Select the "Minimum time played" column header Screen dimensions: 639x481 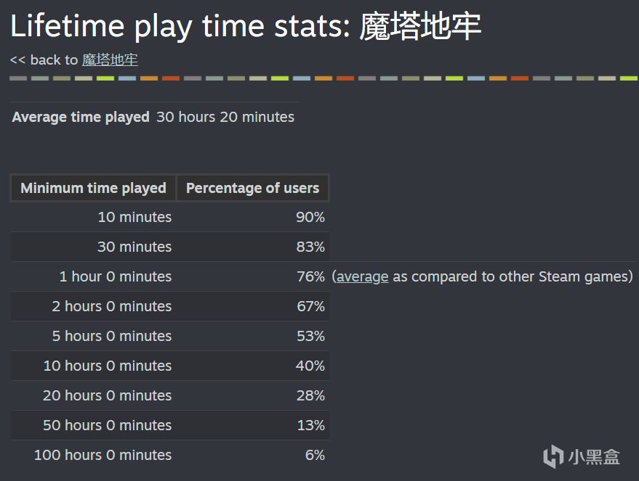tap(93, 188)
